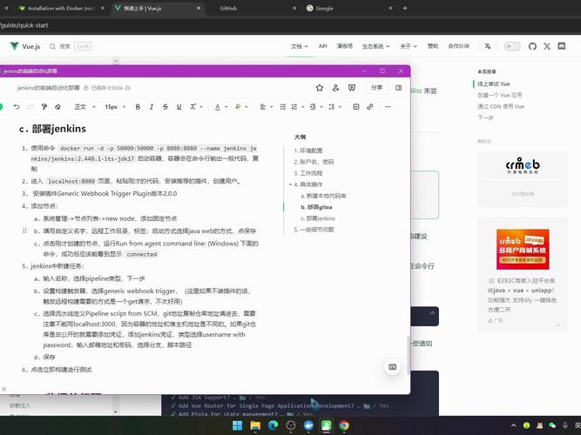Open the 正文 paragraph style dropdown

(84, 107)
